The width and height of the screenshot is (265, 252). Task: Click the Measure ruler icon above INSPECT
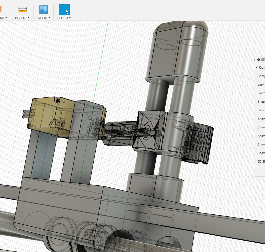pos(23,10)
